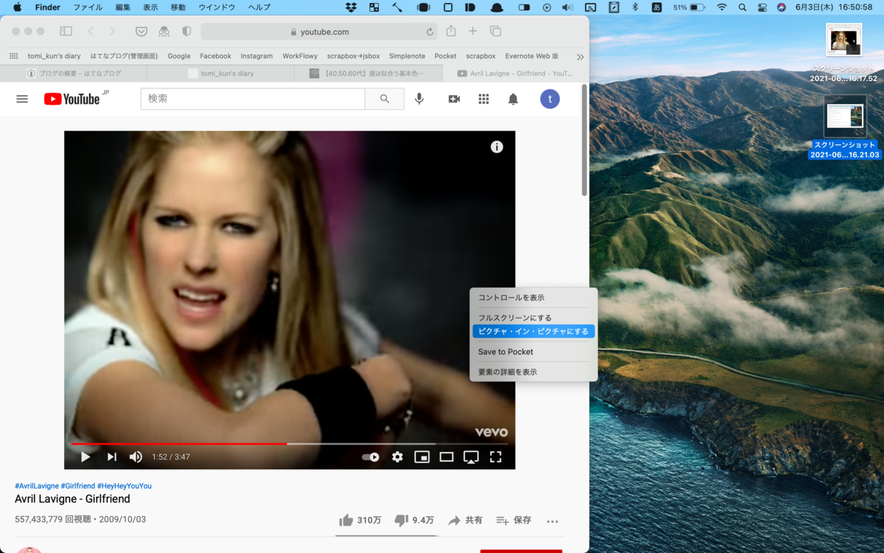The width and height of the screenshot is (884, 553).
Task: Seek on the red video progress bar
Action: pyautogui.click(x=179, y=444)
